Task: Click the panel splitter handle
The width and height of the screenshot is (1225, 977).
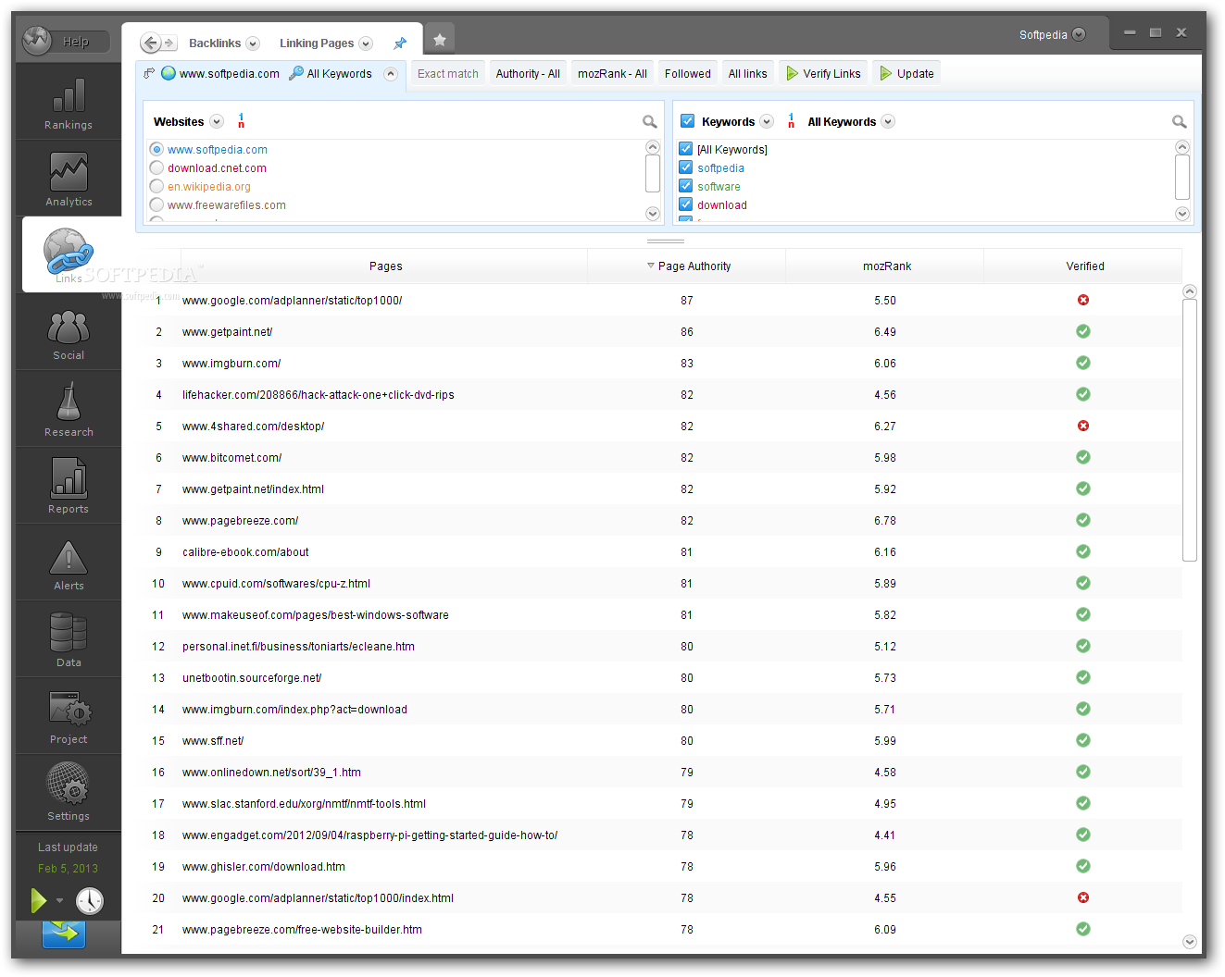Action: tap(666, 241)
